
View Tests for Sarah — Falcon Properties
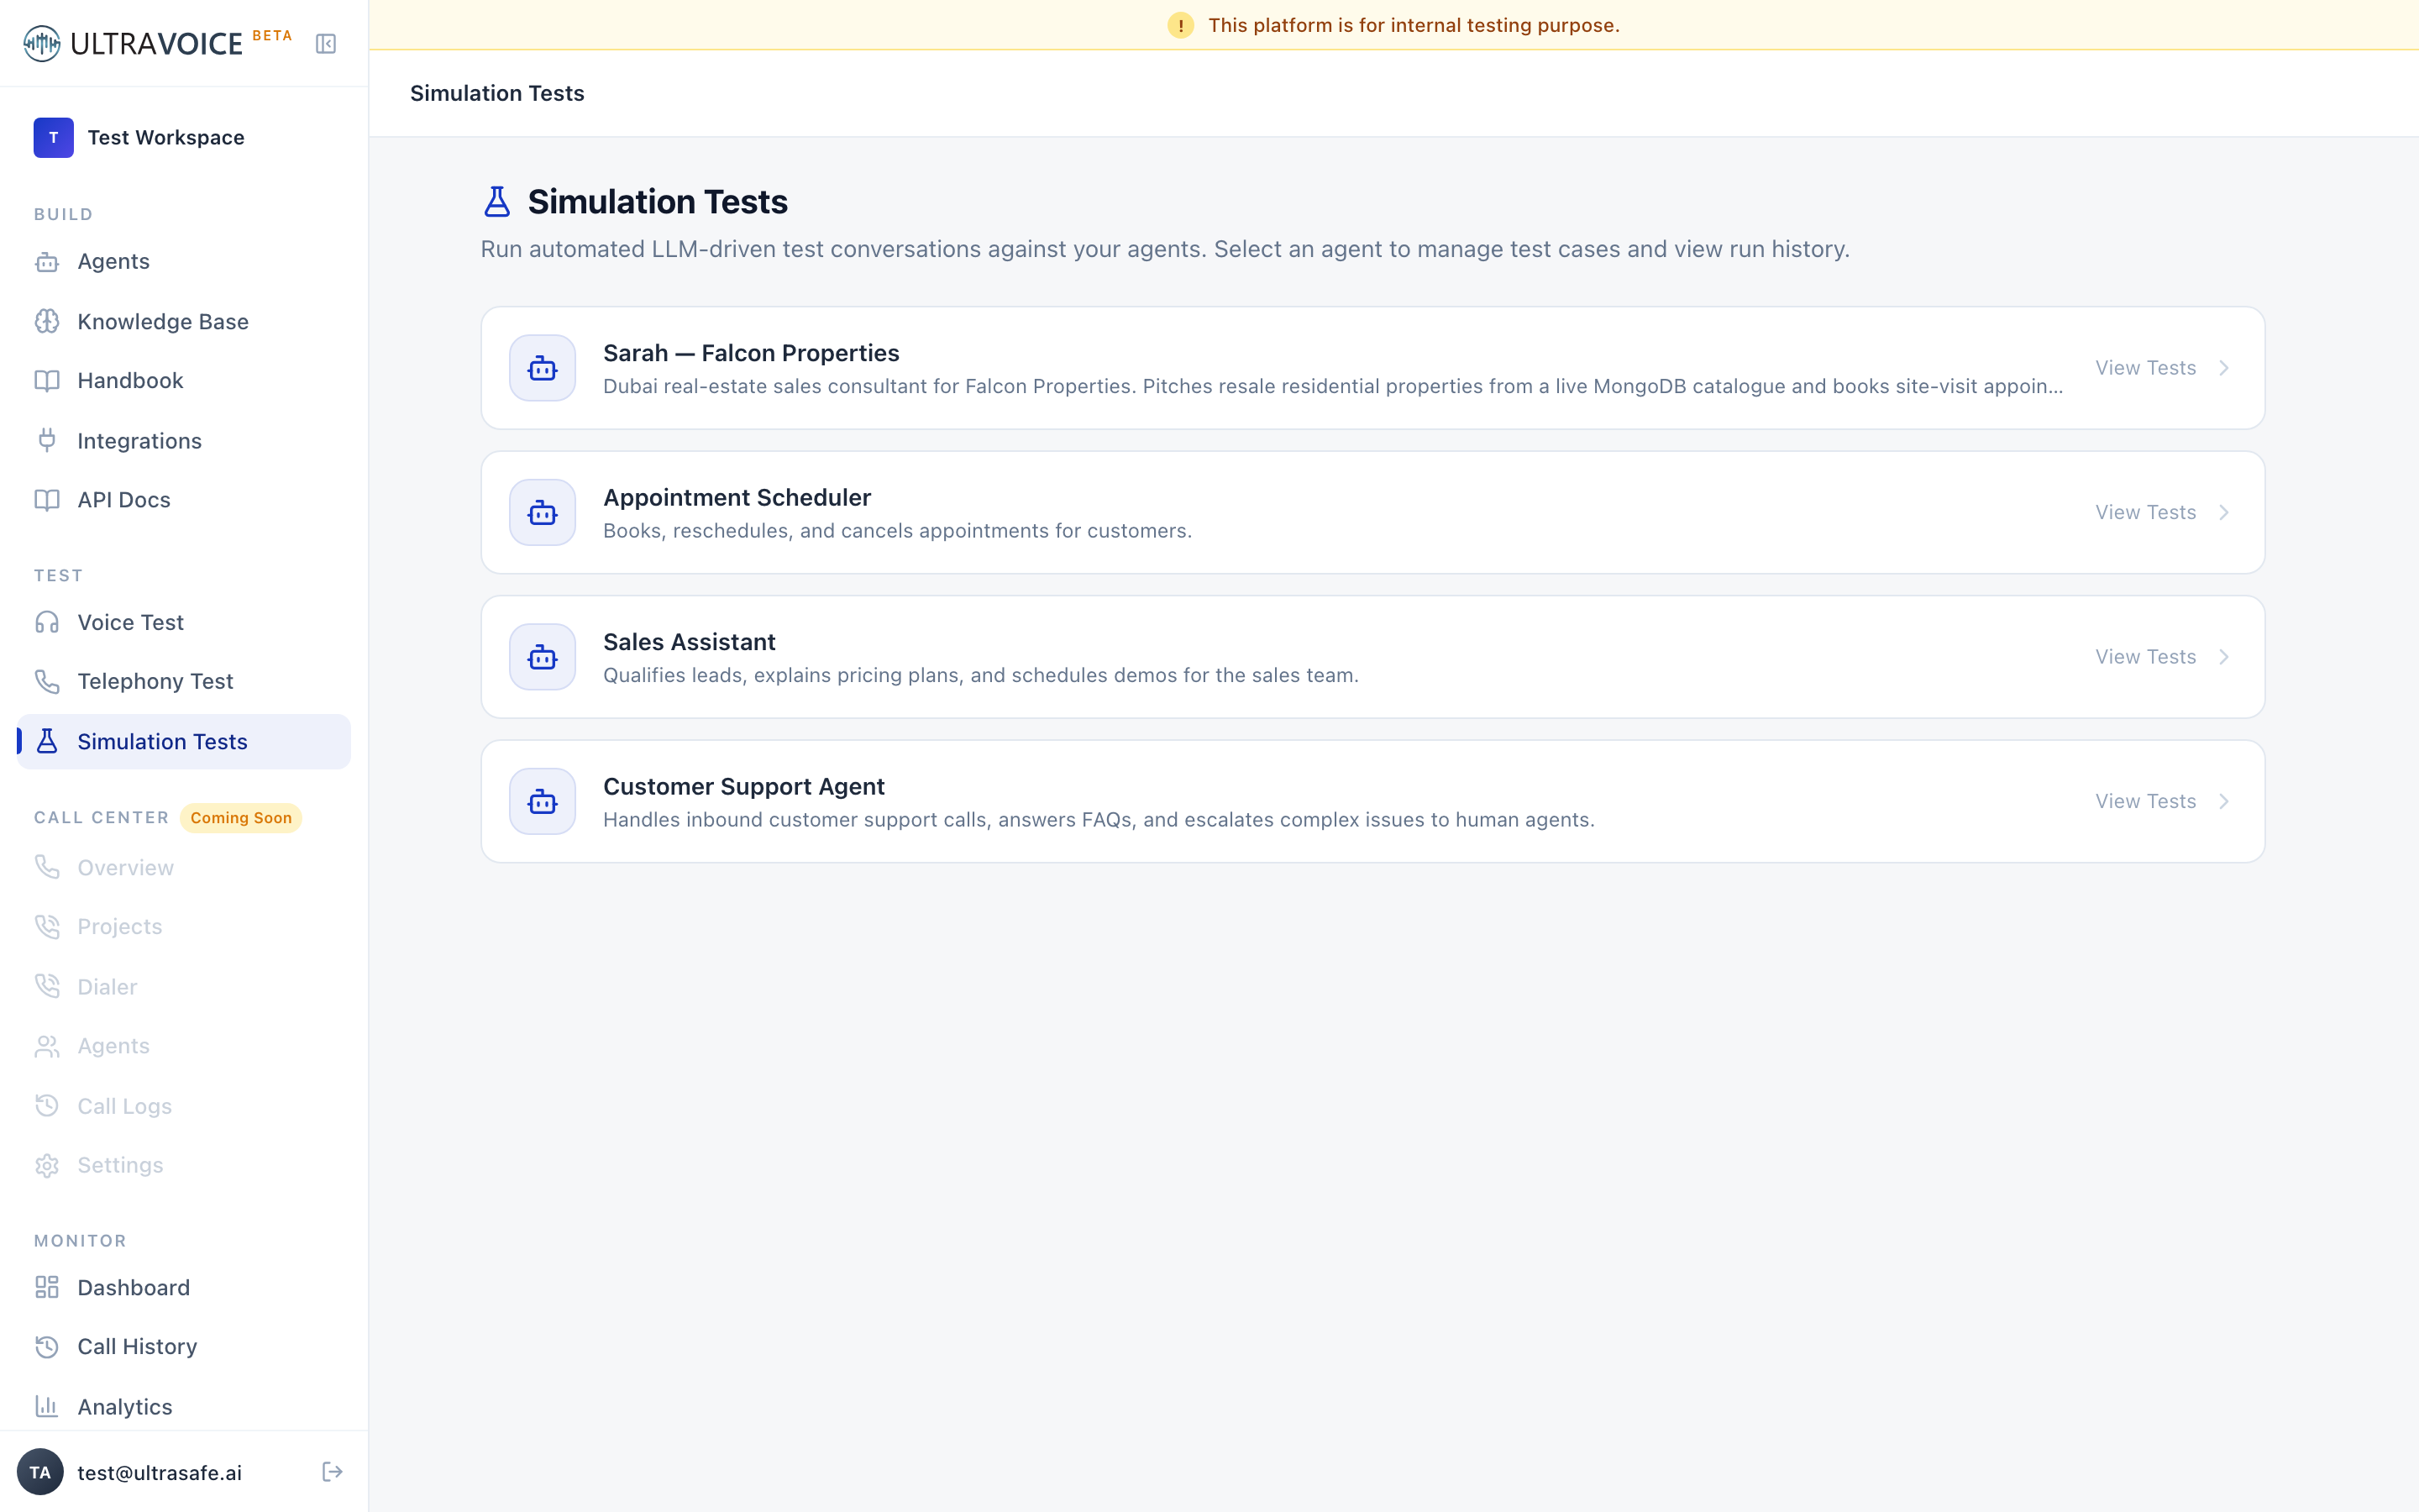coord(2145,368)
